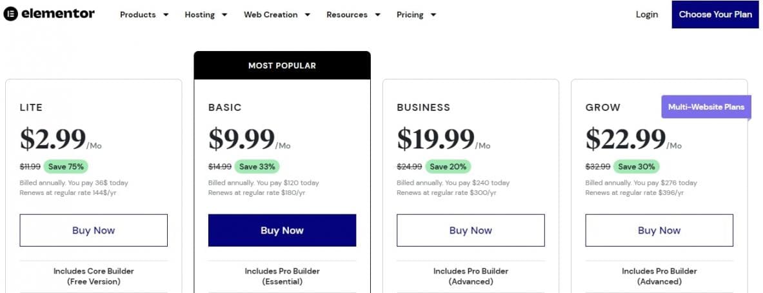The height and width of the screenshot is (293, 763).
Task: Click the Elementor logo icon
Action: pyautogui.click(x=11, y=14)
